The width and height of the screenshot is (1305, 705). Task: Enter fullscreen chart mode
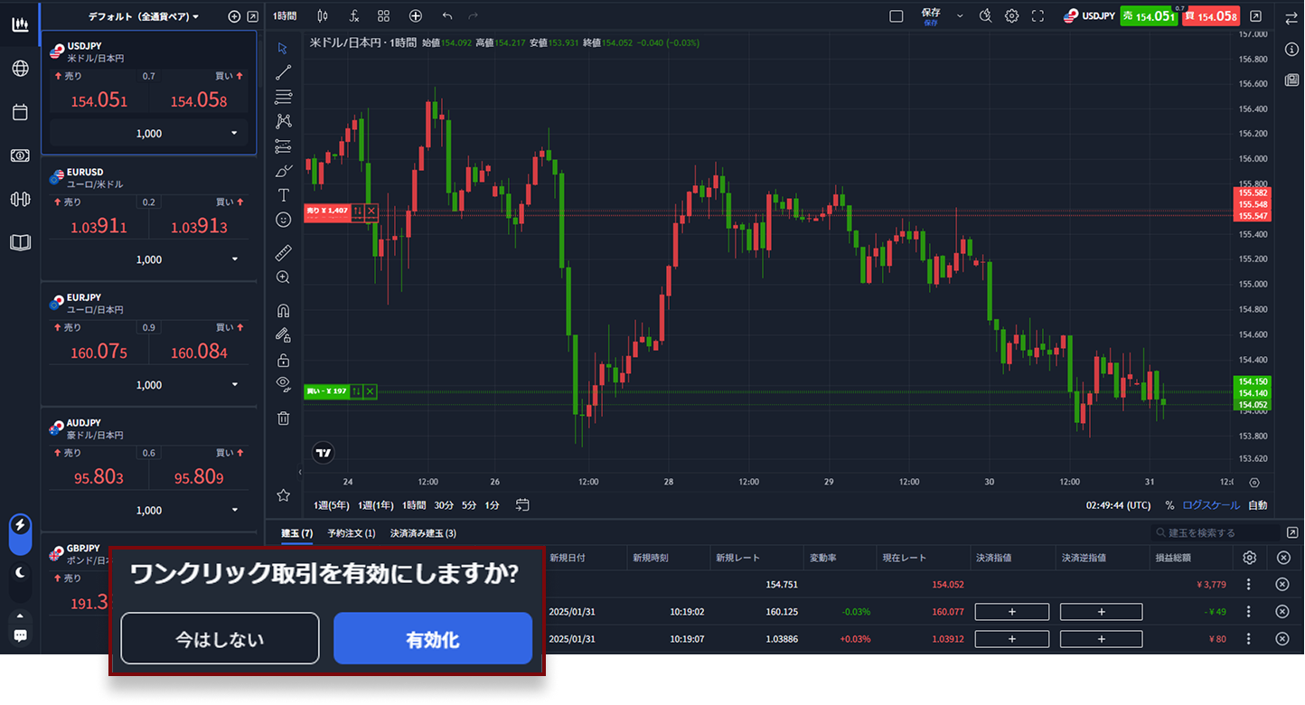coord(1037,16)
